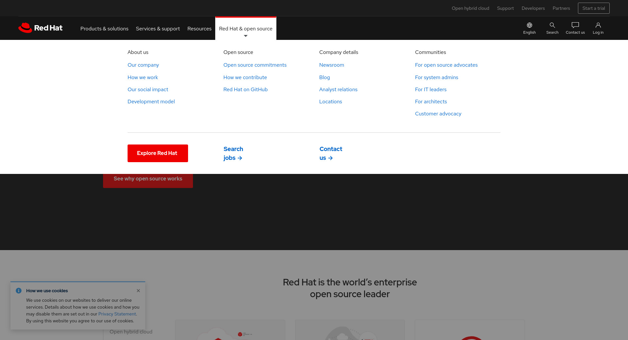Image resolution: width=628 pixels, height=340 pixels.
Task: Click the Search magnifier icon
Action: click(552, 25)
